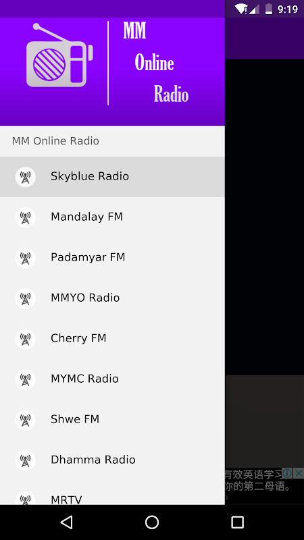Open ad info icon
304x540 pixels.
288,473
